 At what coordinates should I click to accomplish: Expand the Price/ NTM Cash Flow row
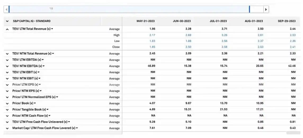(7, 116)
